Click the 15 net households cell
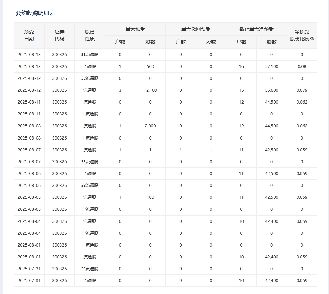The width and height of the screenshot is (329, 294). (241, 90)
